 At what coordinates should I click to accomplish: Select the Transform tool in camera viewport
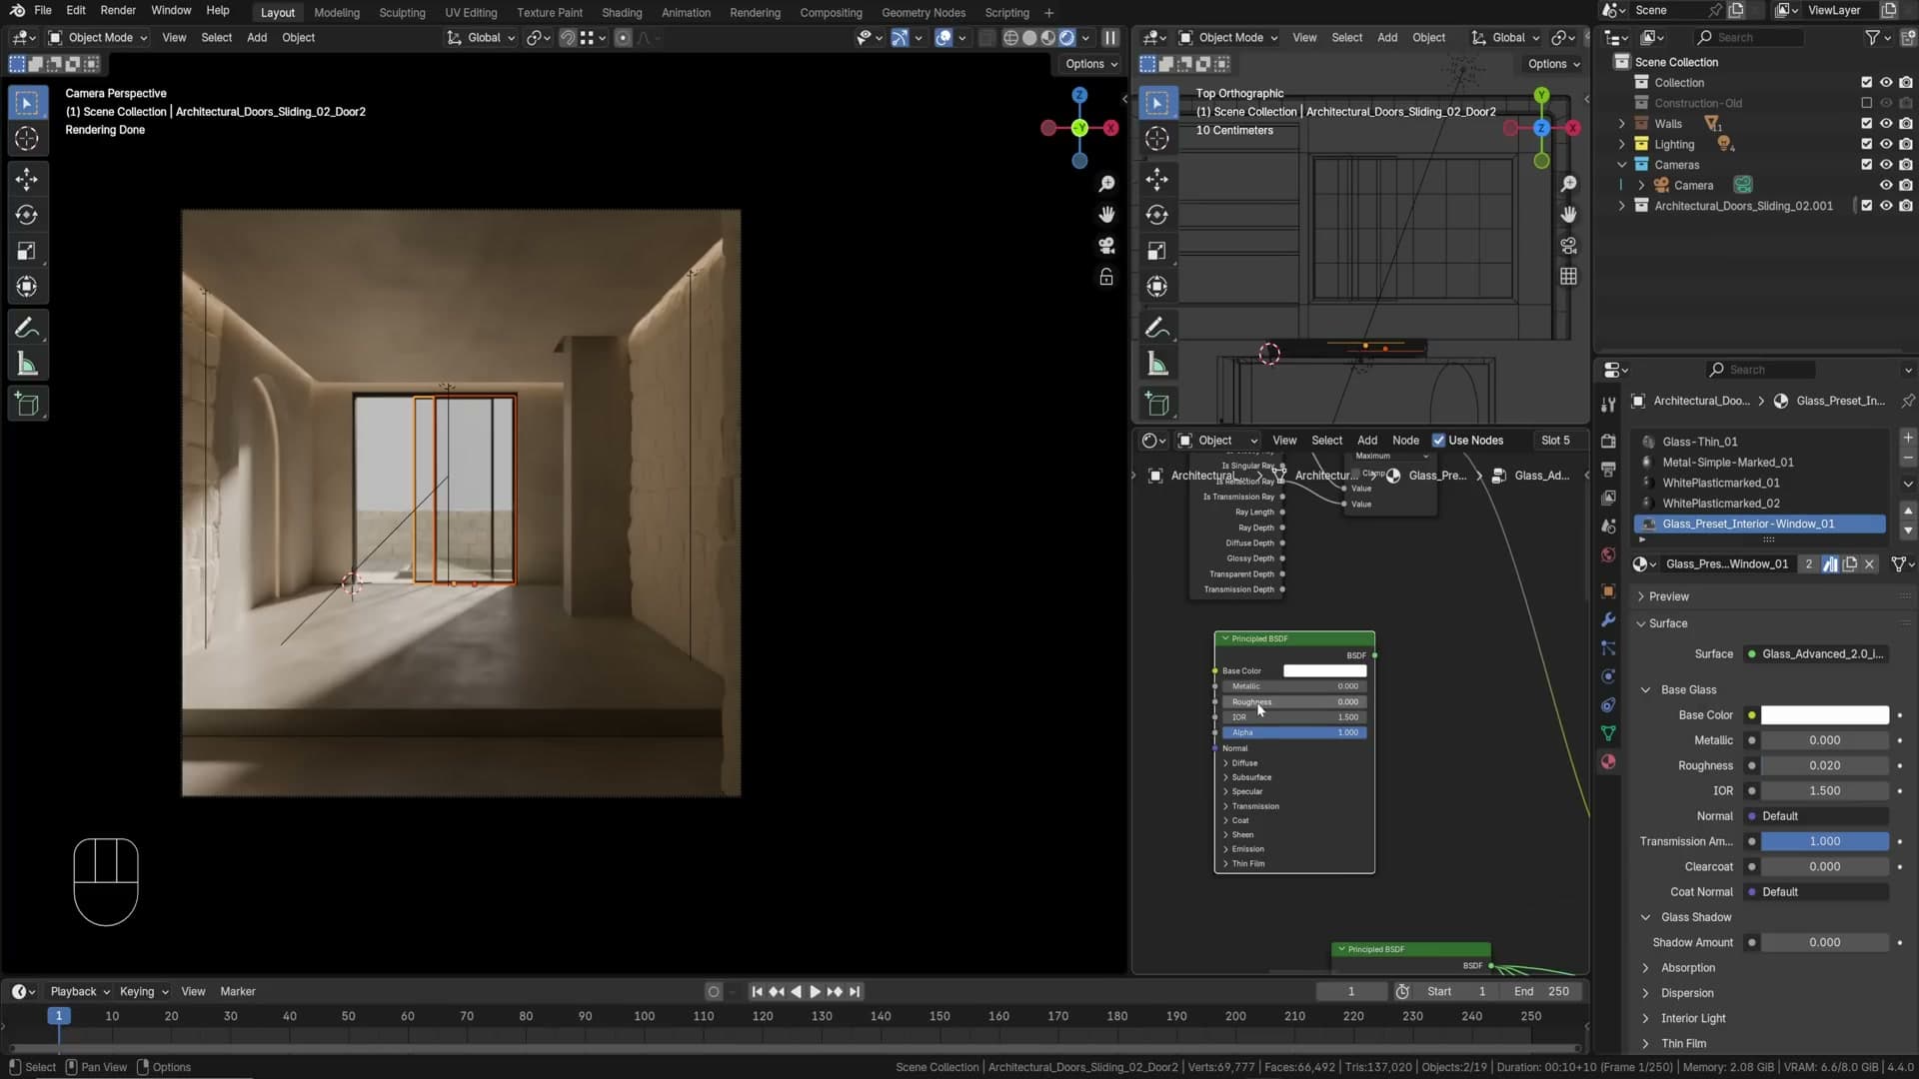(x=27, y=287)
